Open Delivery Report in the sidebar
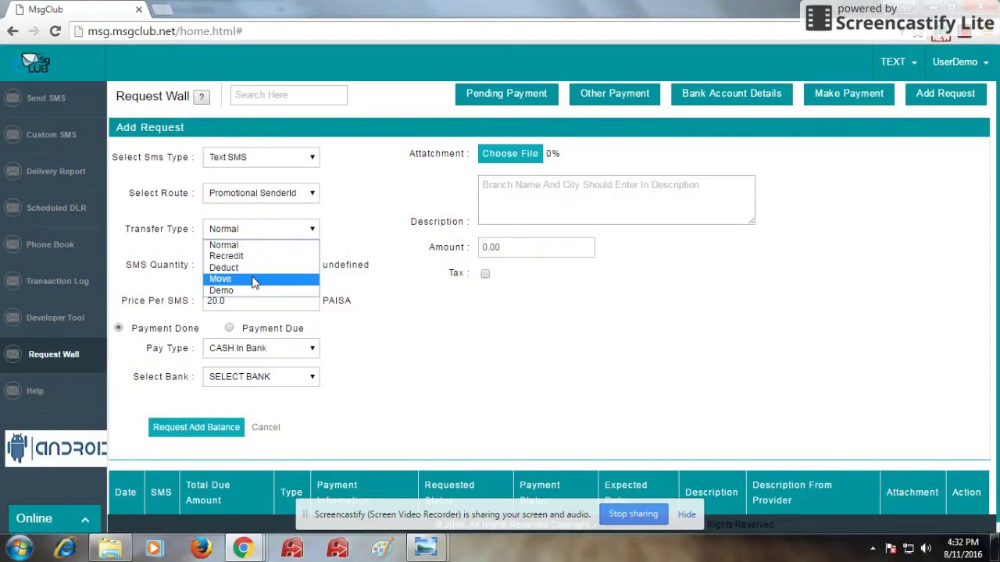This screenshot has width=1000, height=562. coord(55,172)
